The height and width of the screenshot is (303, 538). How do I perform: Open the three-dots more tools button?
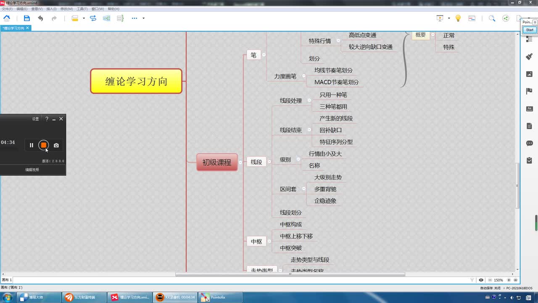[134, 18]
